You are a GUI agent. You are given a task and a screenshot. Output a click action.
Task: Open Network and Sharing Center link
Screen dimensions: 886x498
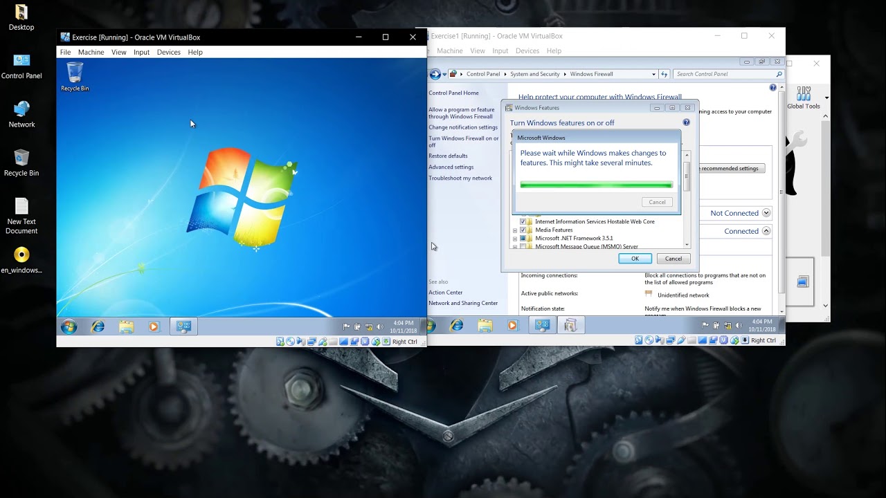click(463, 303)
